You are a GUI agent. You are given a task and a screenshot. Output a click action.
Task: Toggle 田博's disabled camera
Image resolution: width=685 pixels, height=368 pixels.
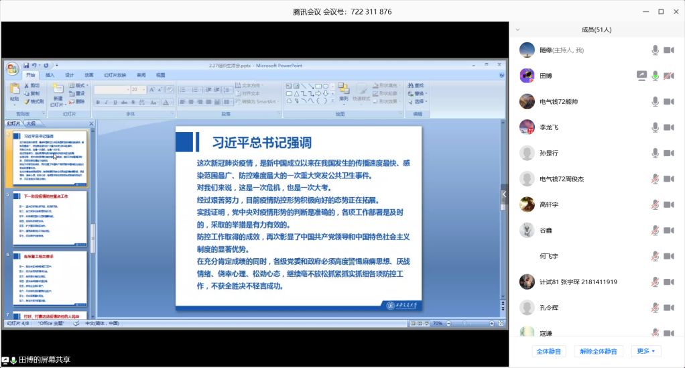(x=668, y=76)
